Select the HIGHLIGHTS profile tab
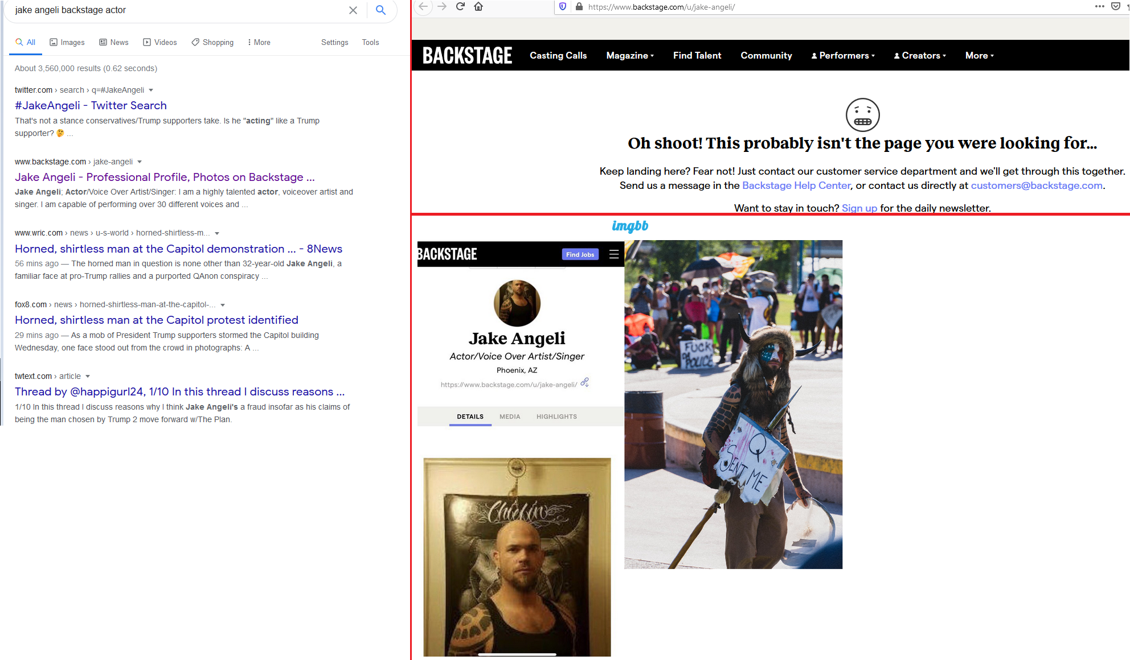The image size is (1130, 660). pos(556,416)
